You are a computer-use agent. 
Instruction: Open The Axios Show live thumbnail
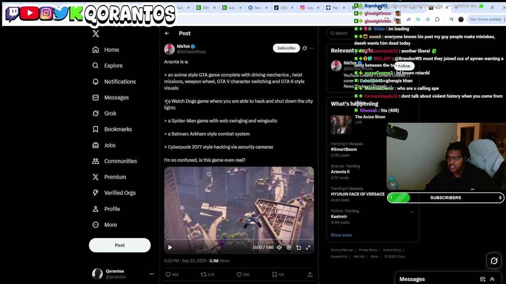point(341,125)
